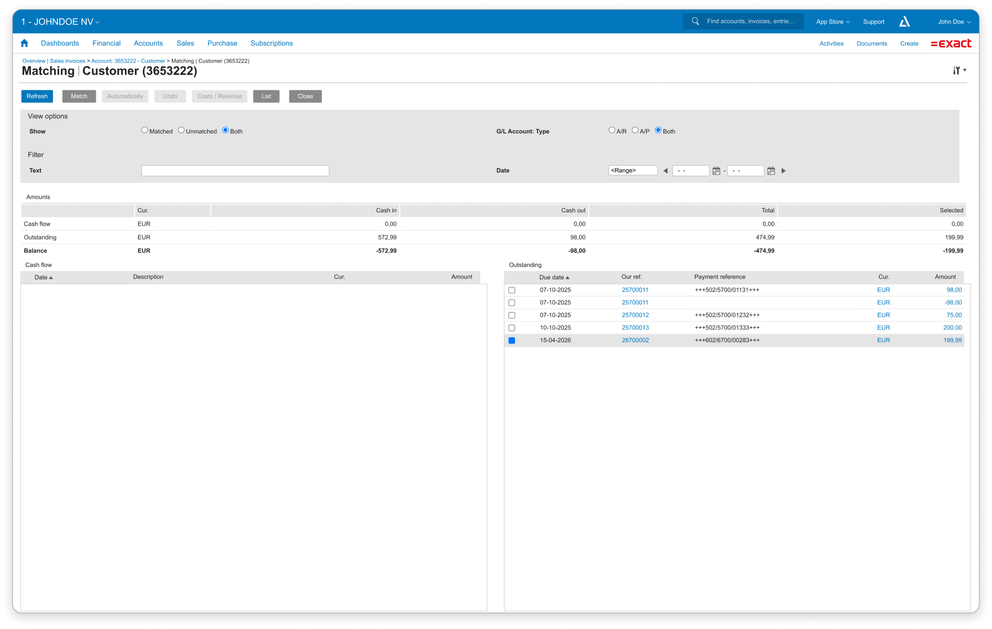
Task: Select the Unmatched radio button
Action: click(181, 130)
